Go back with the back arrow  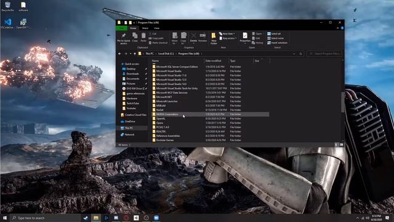(119, 54)
